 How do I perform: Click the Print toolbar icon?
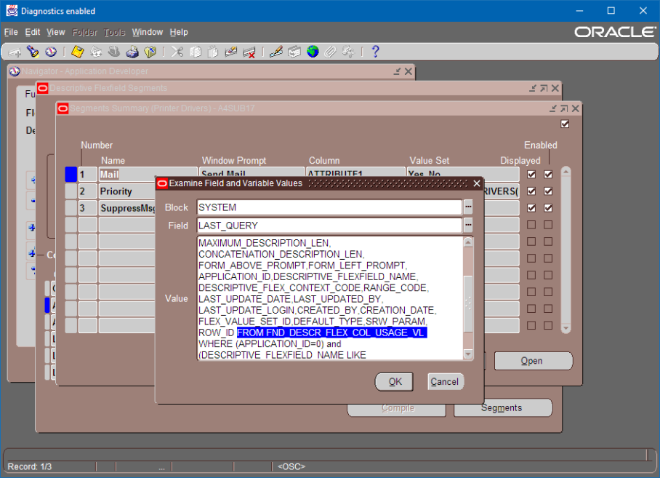(132, 52)
